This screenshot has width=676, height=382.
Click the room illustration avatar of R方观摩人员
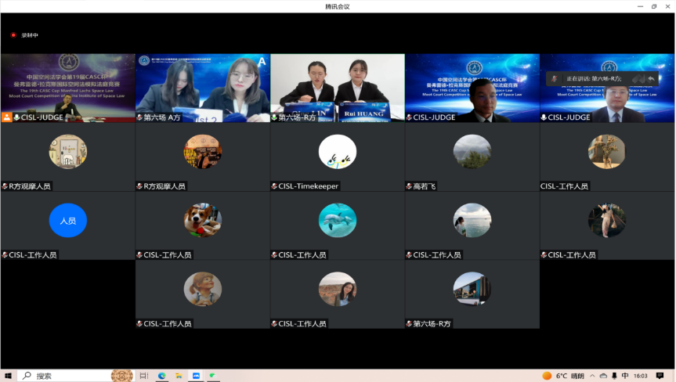[x=67, y=152]
